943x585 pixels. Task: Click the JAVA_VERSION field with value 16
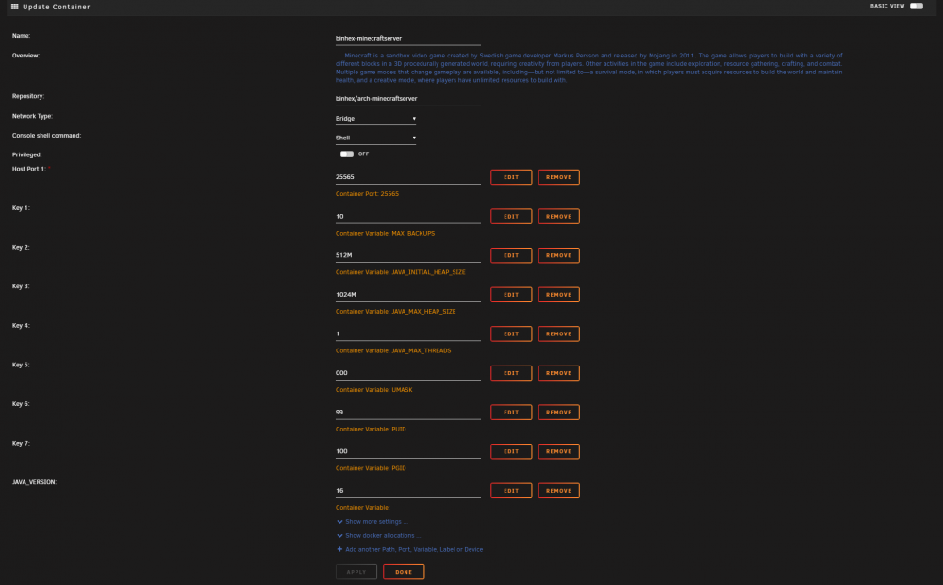click(407, 491)
